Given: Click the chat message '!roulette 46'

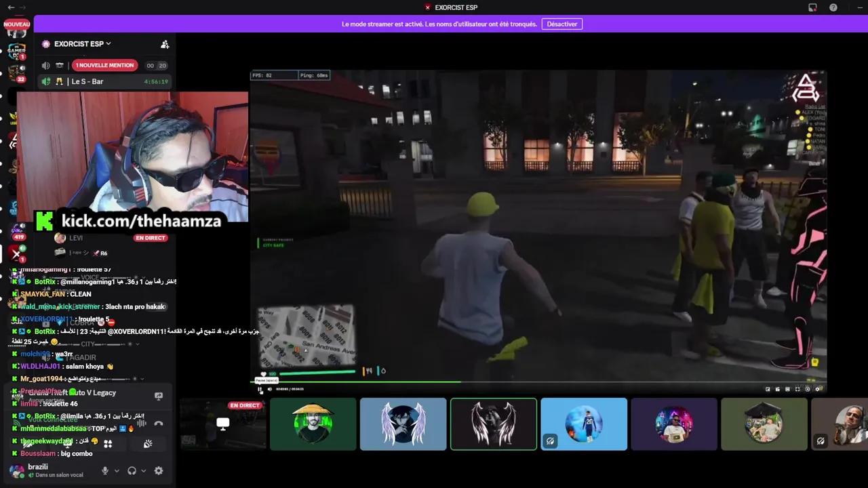Looking at the screenshot, I should [60, 403].
